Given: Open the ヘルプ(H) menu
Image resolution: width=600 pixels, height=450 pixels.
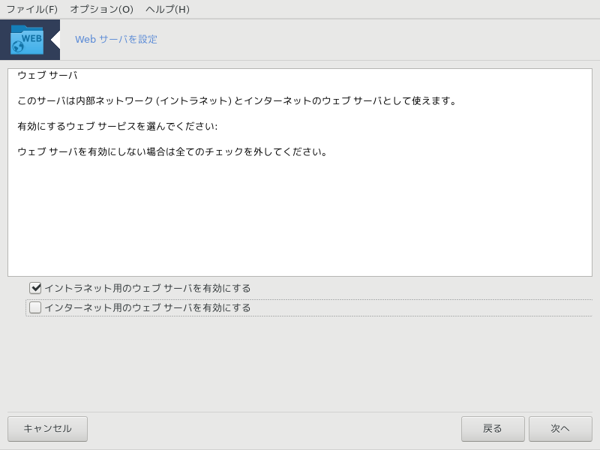Looking at the screenshot, I should pos(167,9).
